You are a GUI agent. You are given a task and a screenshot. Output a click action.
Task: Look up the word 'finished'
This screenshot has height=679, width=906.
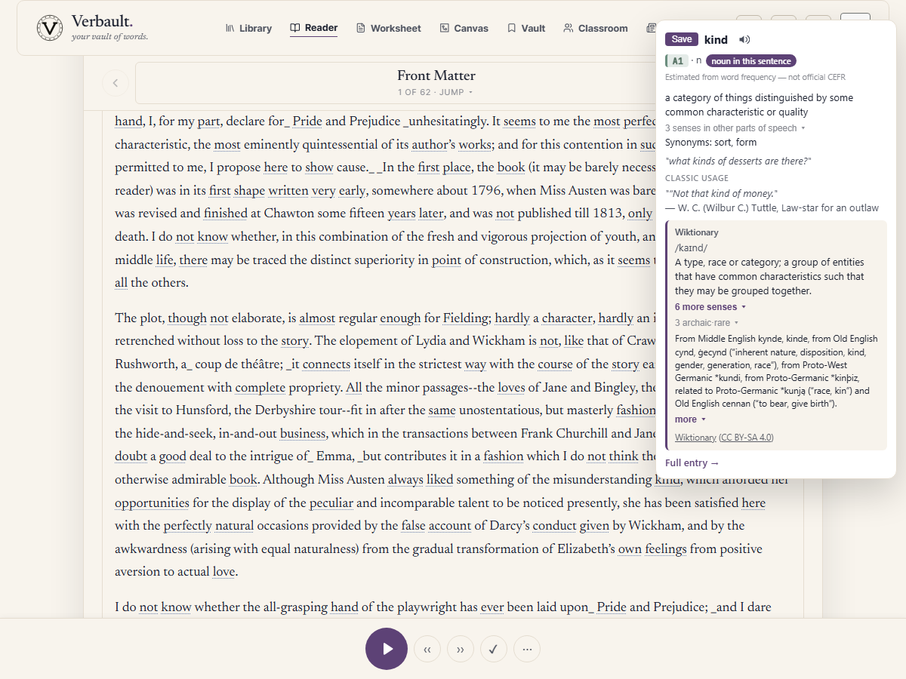point(226,214)
